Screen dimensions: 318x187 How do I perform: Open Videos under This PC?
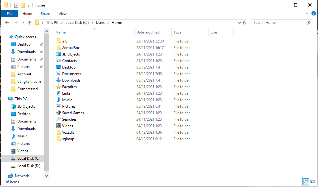23,151
